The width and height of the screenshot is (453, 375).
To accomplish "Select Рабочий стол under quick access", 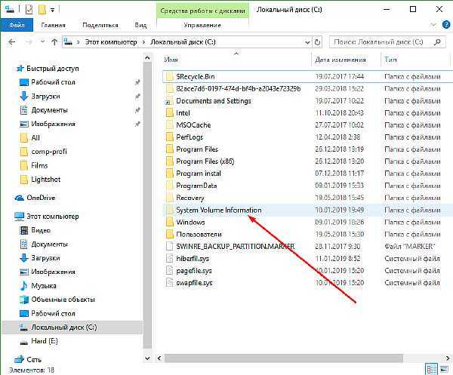I will [x=53, y=82].
